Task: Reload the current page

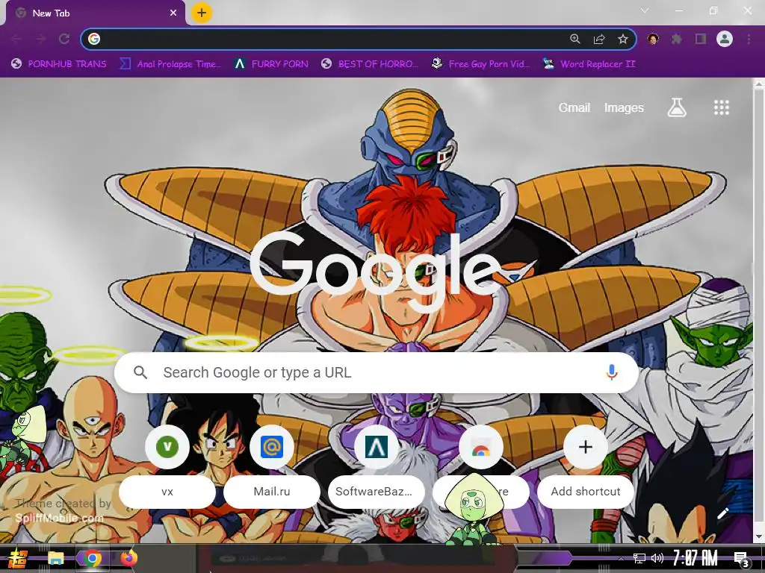Action: click(64, 39)
